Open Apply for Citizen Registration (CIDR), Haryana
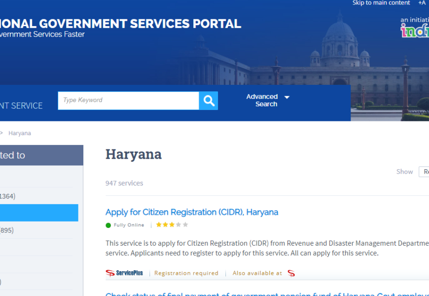Image resolution: width=429 pixels, height=296 pixels. (x=192, y=212)
